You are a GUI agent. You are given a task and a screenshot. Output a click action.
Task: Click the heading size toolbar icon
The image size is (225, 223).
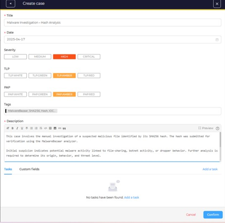(8, 128)
